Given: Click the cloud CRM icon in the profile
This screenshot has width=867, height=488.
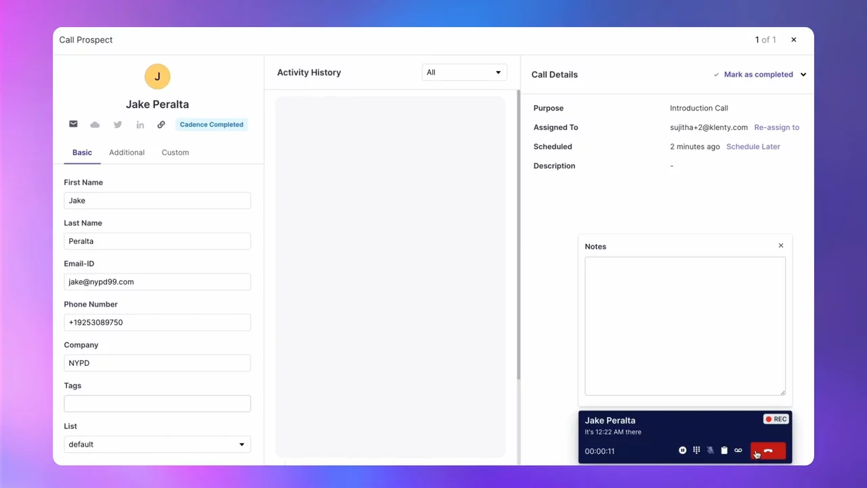Looking at the screenshot, I should tap(95, 125).
